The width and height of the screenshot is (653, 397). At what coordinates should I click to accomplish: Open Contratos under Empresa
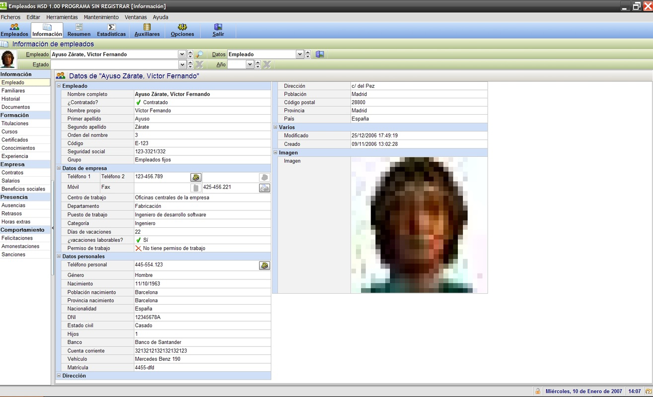[x=25, y=173]
